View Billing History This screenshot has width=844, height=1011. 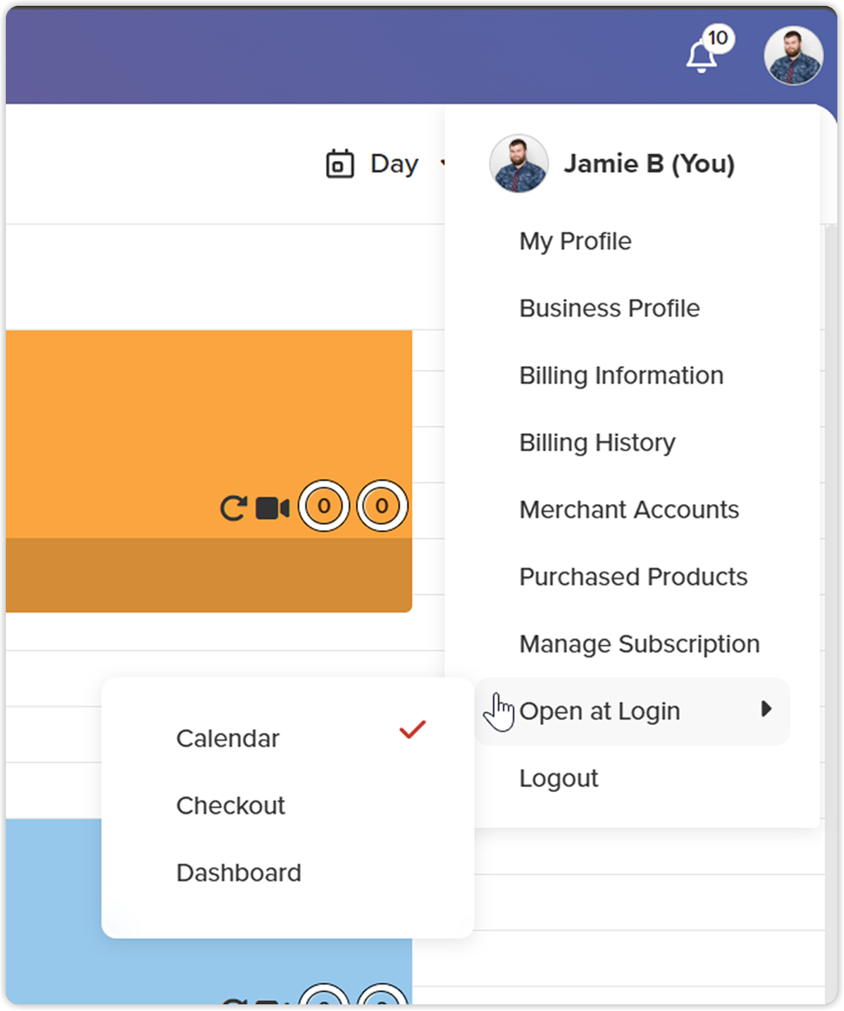click(x=597, y=443)
